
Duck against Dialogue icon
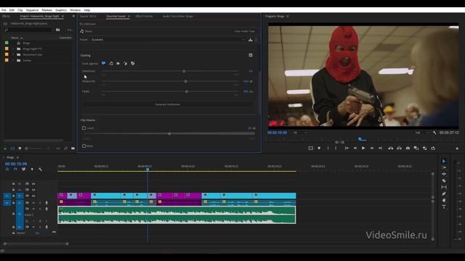pyautogui.click(x=103, y=63)
